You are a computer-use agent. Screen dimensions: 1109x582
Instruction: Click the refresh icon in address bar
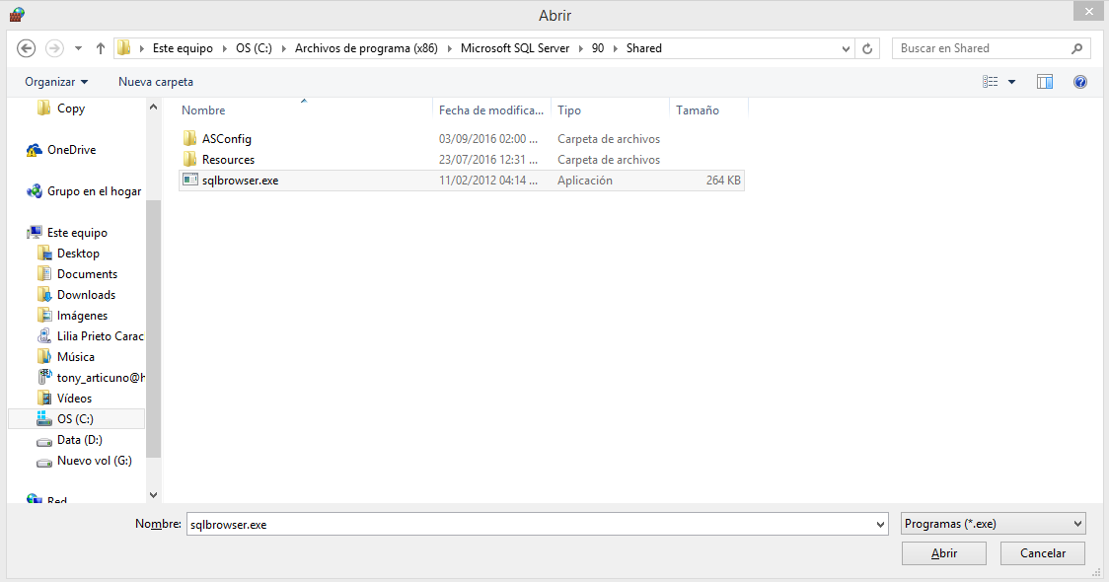[x=865, y=47]
